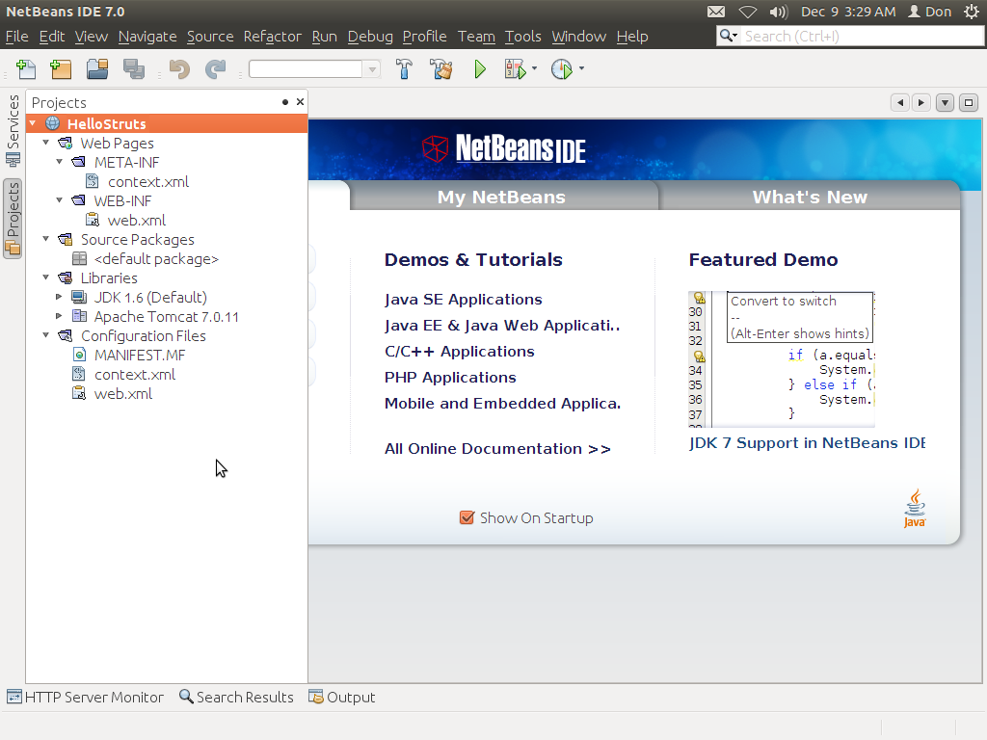The height and width of the screenshot is (740, 987).
Task: Run the main project with green arrow
Action: point(480,69)
